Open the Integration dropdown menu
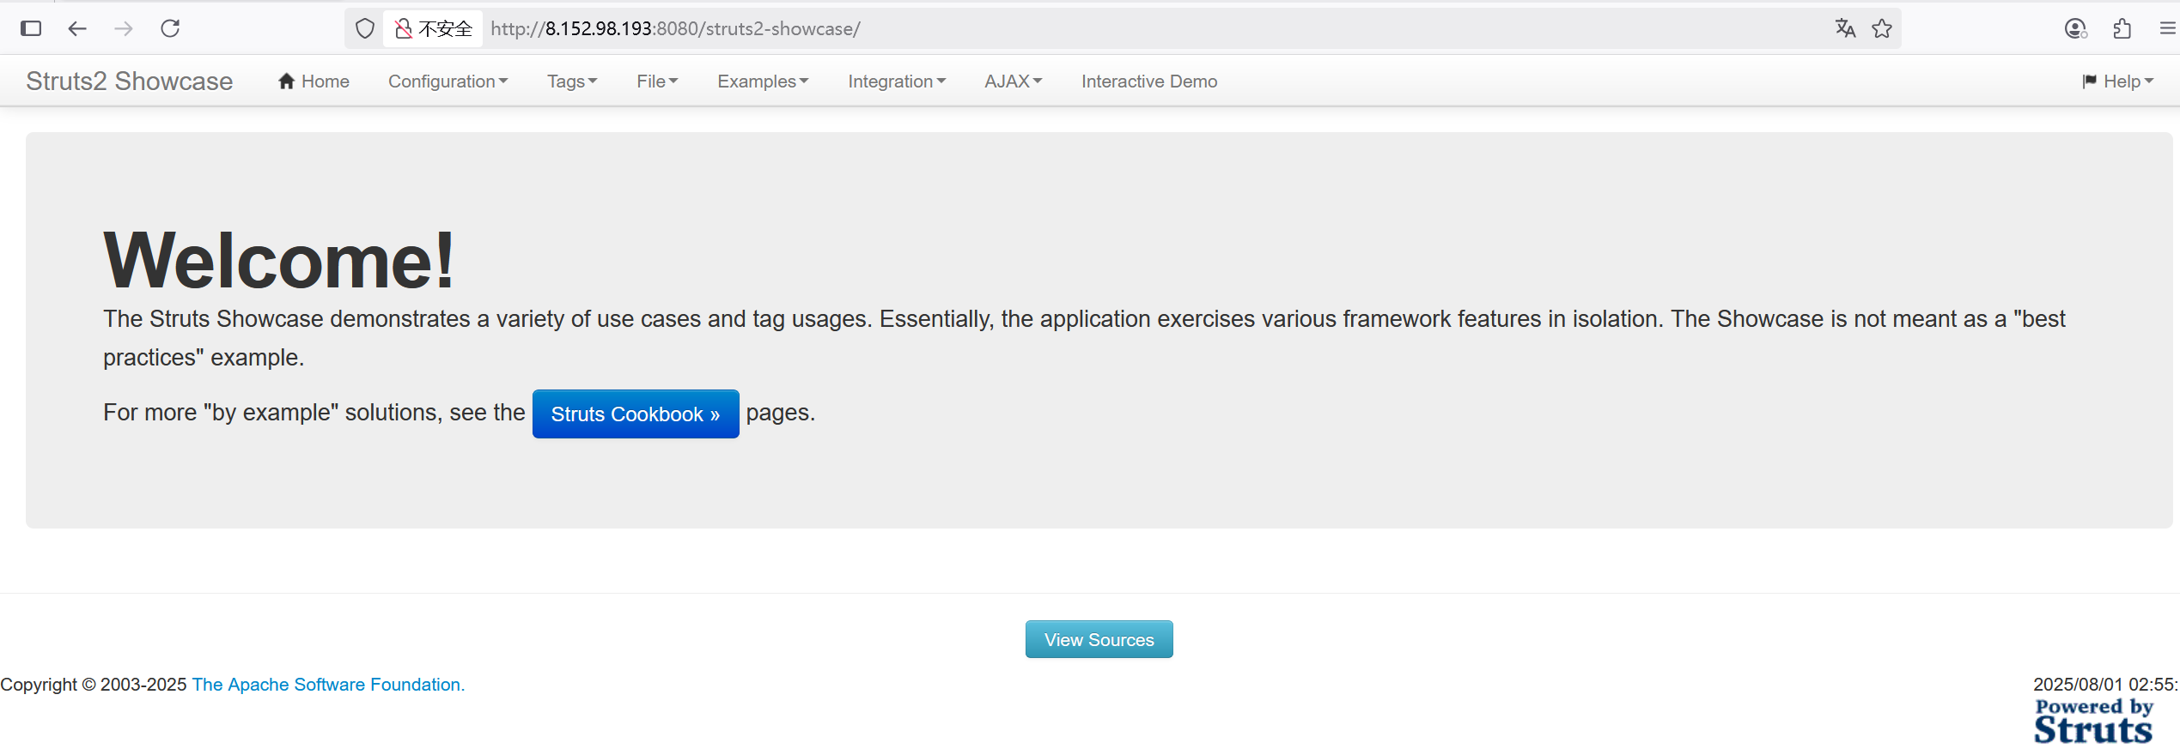Viewport: 2180px width, 749px height. (897, 81)
